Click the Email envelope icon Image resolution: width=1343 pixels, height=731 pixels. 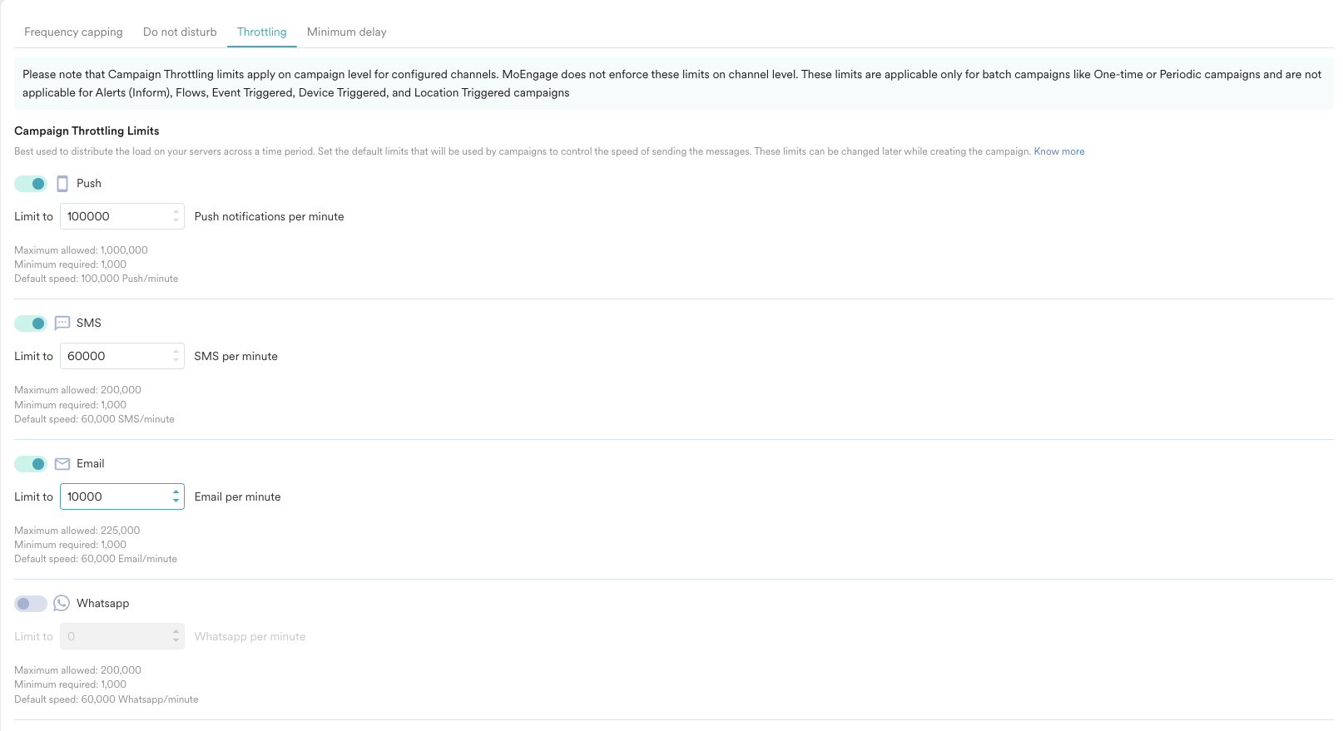tap(62, 464)
